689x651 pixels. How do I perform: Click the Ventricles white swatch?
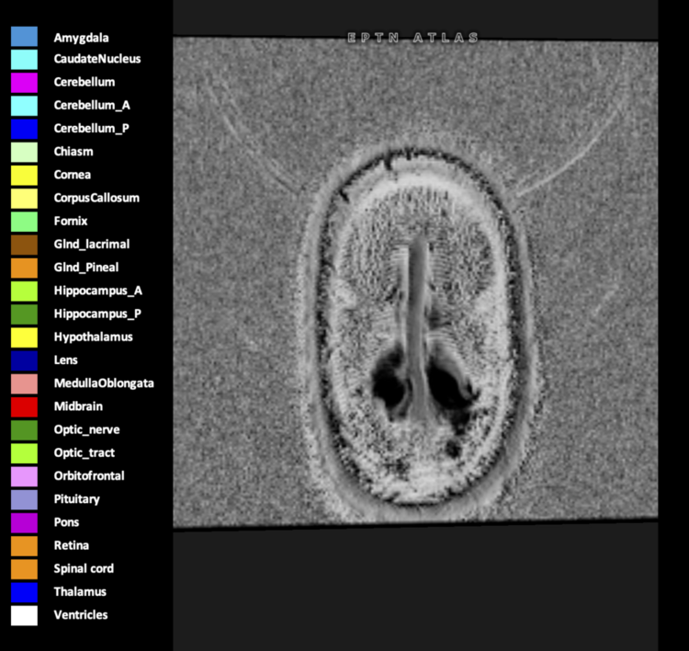24,615
